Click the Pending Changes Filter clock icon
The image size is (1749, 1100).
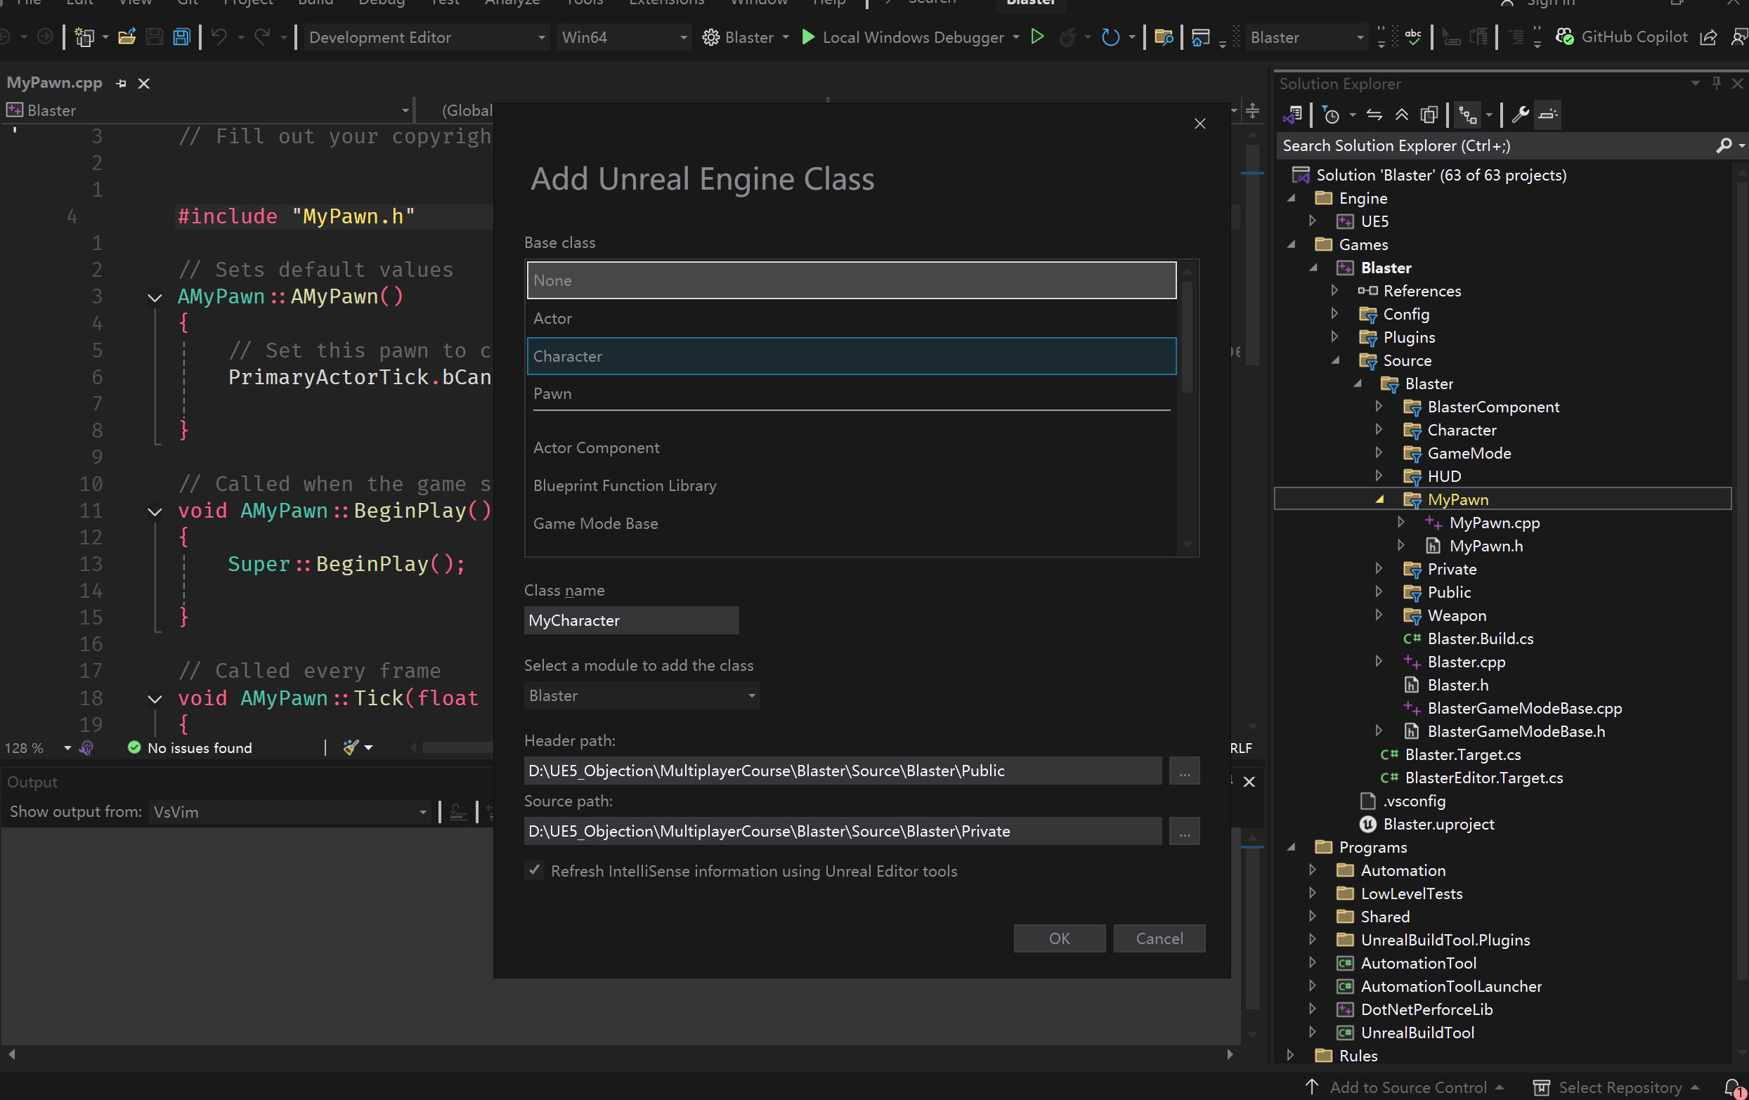pyautogui.click(x=1331, y=114)
